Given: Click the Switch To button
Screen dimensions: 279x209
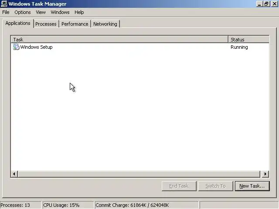Looking at the screenshot, I should 216,186.
